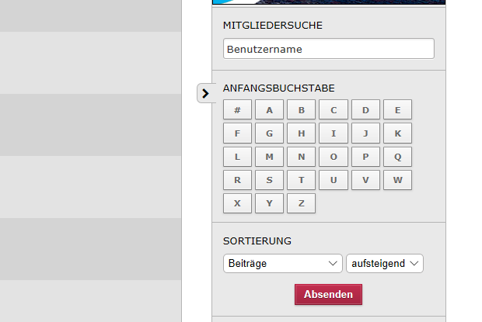Filter members by letter G
Screen dimensions: 482x322
coord(269,133)
